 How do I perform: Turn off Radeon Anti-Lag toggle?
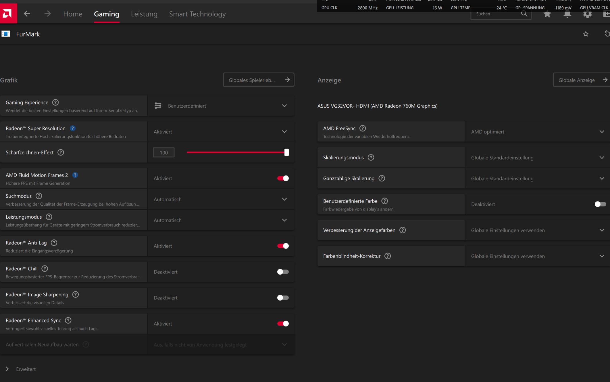tap(283, 246)
